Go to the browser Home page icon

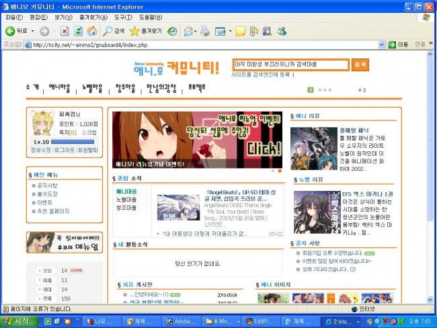point(91,31)
